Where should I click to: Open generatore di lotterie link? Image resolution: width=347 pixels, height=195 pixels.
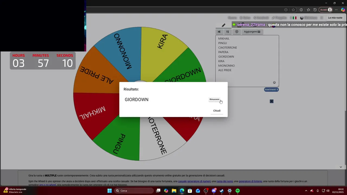coord(250,181)
